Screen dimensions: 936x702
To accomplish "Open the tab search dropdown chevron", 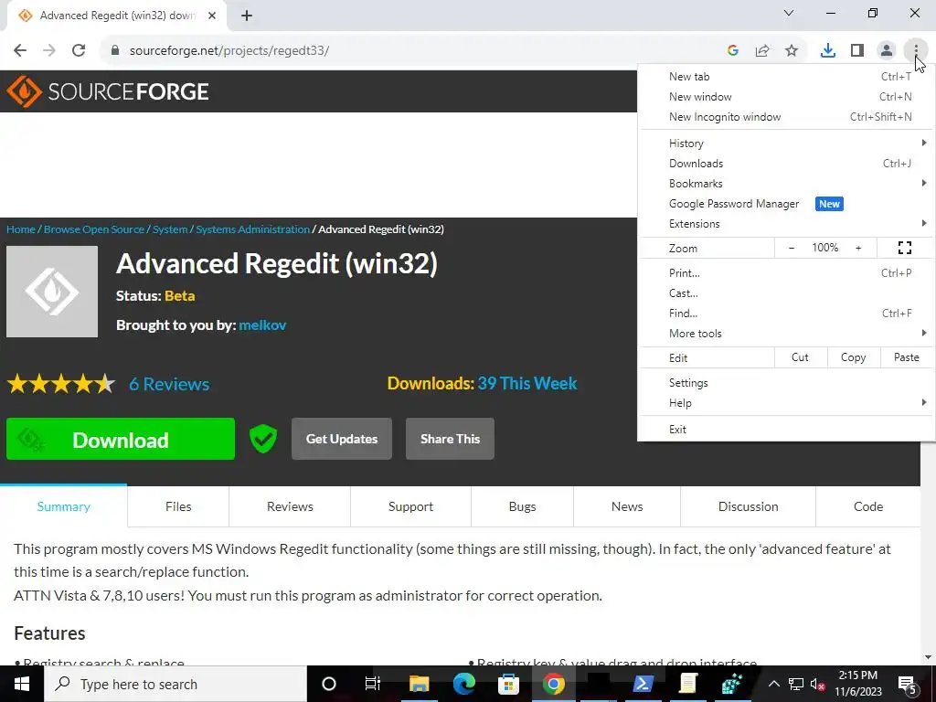I will point(789,13).
